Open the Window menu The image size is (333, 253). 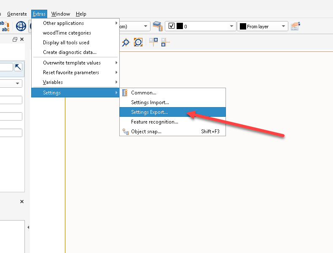pos(61,14)
